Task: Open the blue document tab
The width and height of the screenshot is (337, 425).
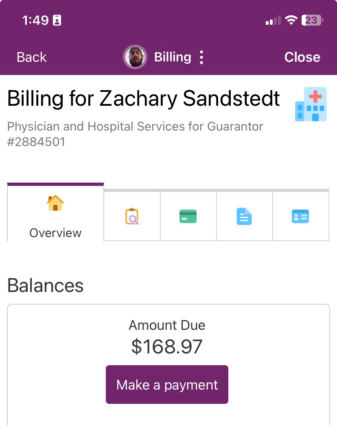Action: click(244, 216)
